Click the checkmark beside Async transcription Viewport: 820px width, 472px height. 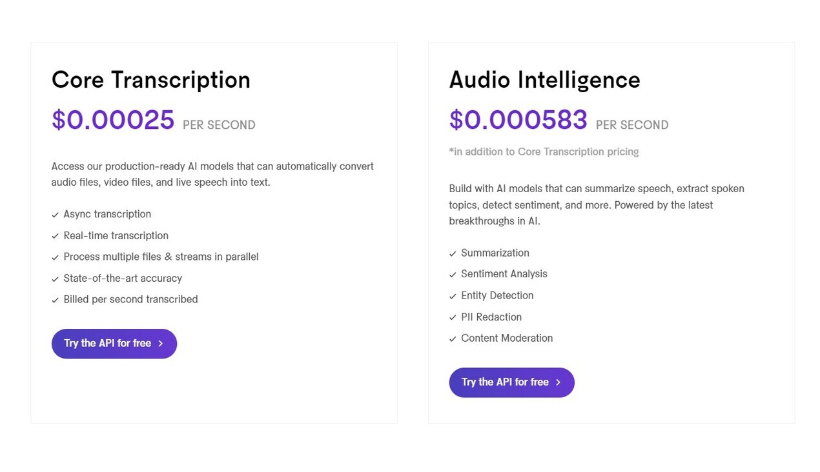pyautogui.click(x=55, y=215)
